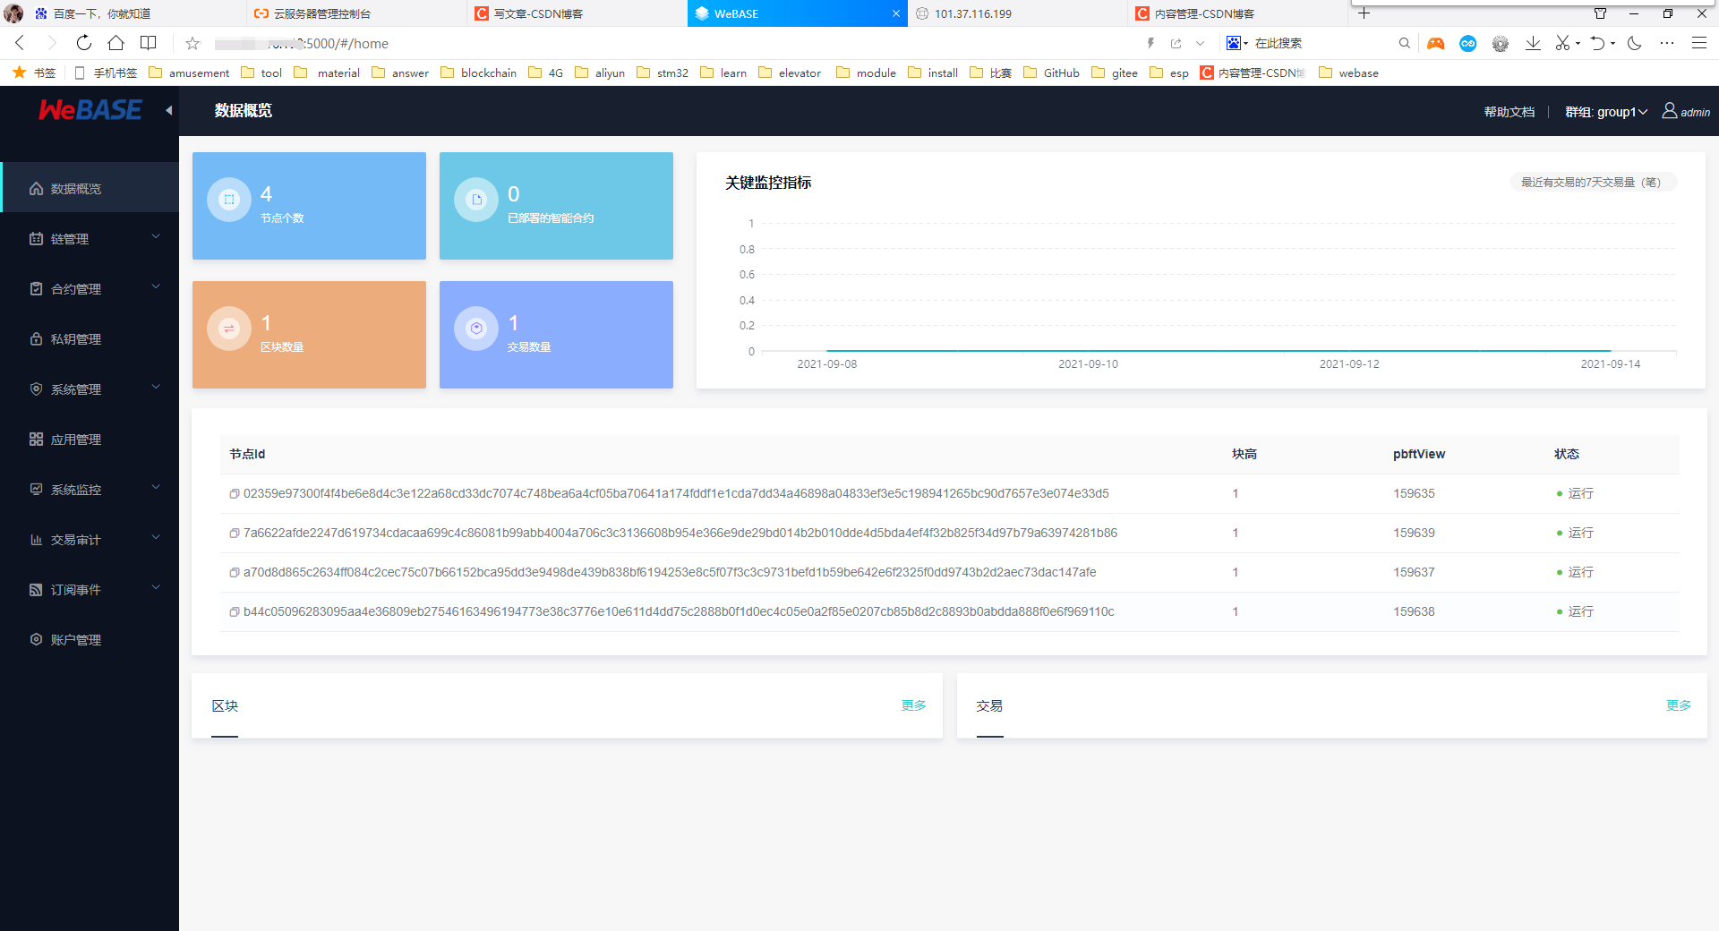Viewport: 1719px width, 931px height.
Task: Switch to the 写文章-CSDN博客 tab
Action: 537,13
